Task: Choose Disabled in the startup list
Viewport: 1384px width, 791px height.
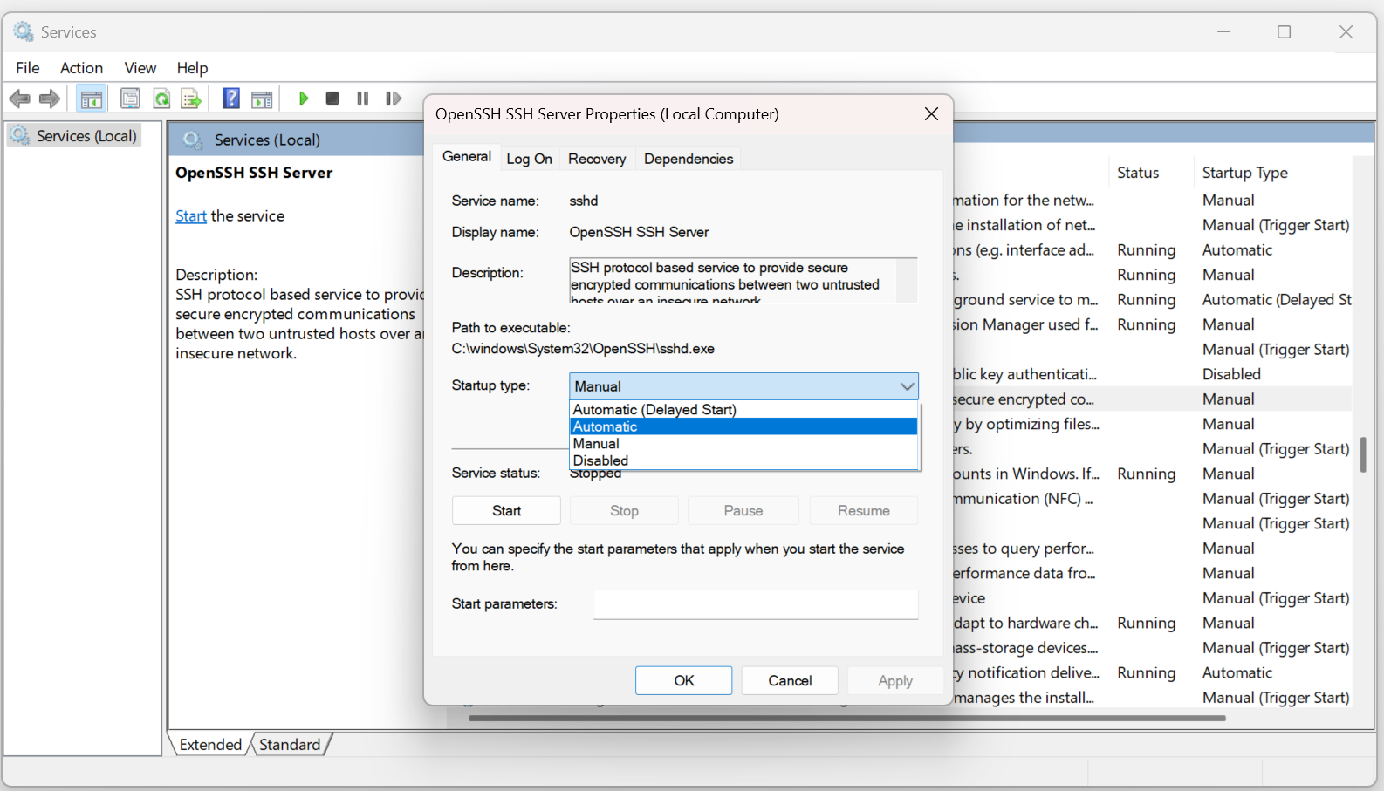Action: 743,460
